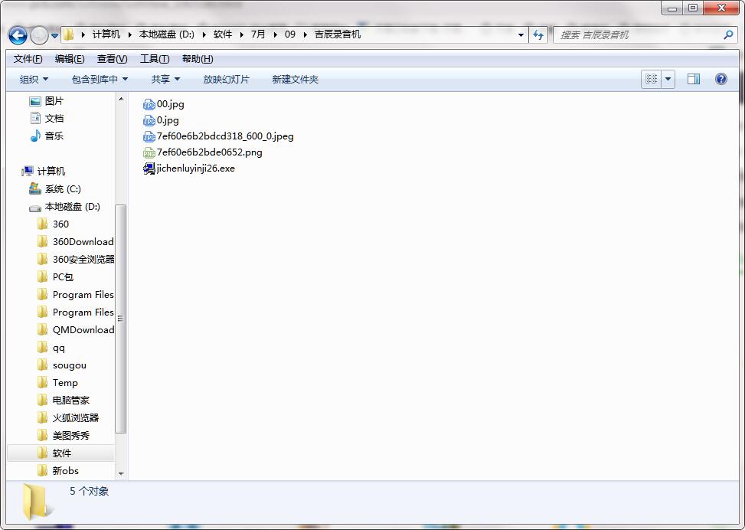Screen dimensions: 745x530
Task: Select file 00.jpg
Action: point(163,104)
